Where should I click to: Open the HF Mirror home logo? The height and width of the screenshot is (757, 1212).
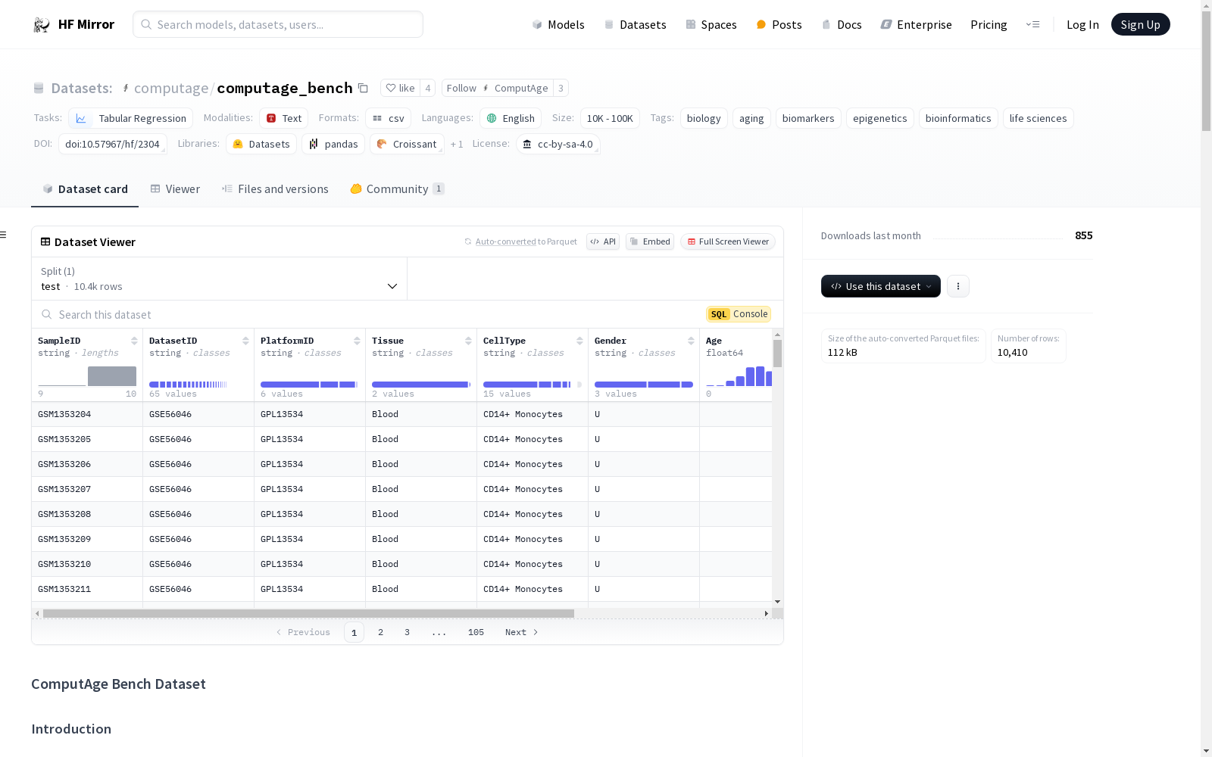[x=73, y=24]
